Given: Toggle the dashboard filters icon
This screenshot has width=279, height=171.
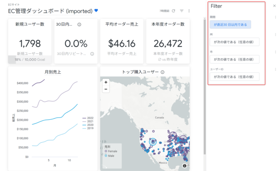Looking at the screenshot, I should click(181, 11).
